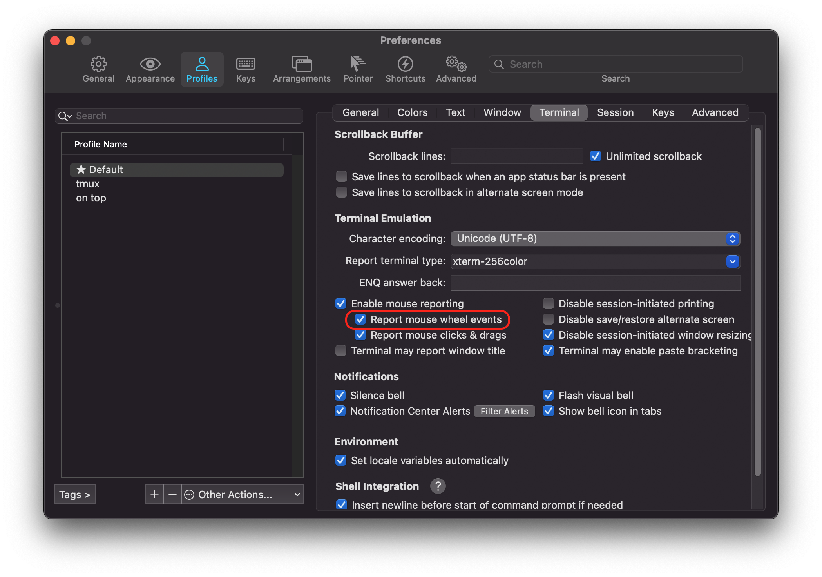Click the Scrollback lines input field
Viewport: 822px width, 577px height.
click(x=516, y=156)
